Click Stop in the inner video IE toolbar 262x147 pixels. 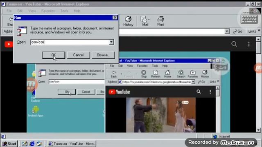point(144,74)
